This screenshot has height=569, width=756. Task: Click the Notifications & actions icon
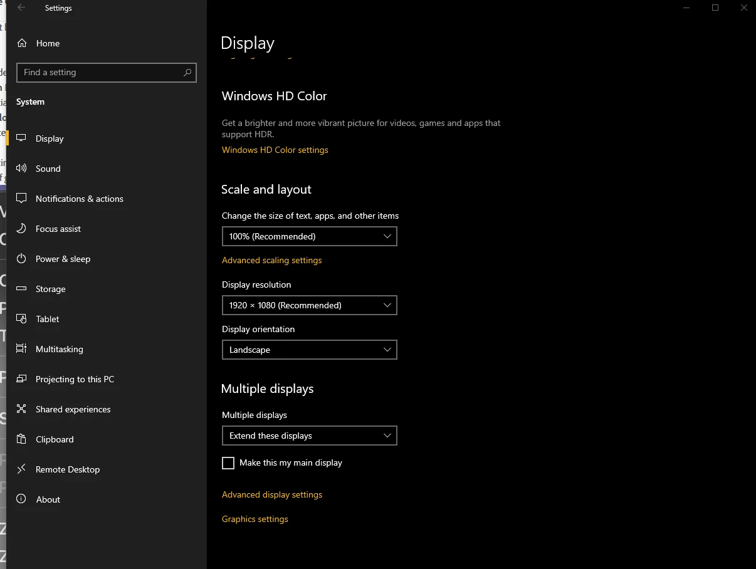22,199
